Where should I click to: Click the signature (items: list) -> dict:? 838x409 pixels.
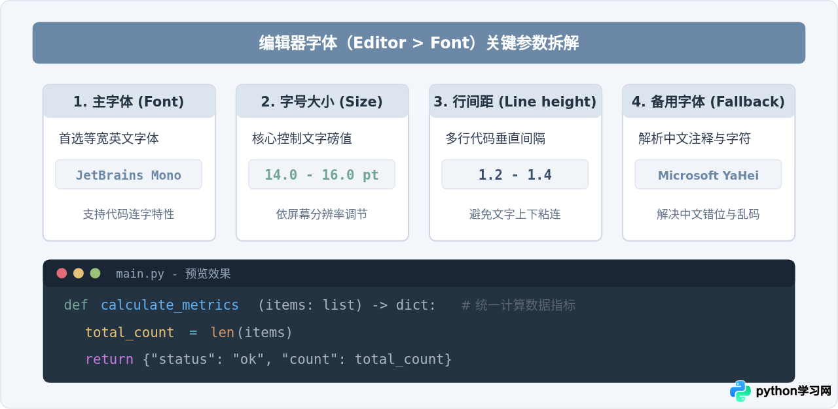[x=347, y=305]
